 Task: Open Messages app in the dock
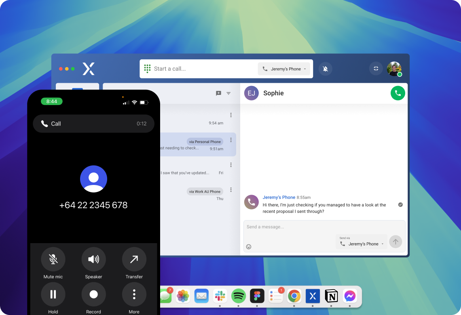pos(166,296)
